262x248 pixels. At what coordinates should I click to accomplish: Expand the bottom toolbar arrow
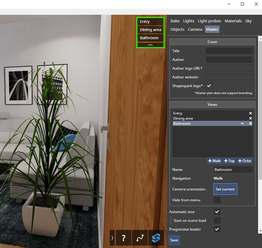112,238
